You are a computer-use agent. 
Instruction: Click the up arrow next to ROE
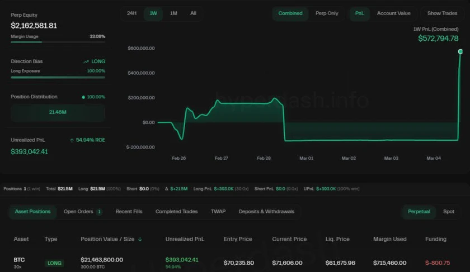72,140
